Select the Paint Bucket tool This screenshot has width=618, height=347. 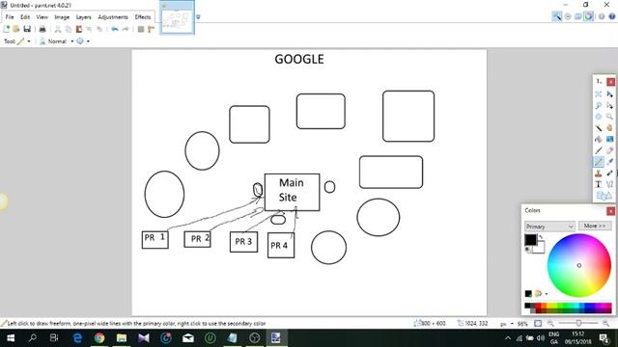599,139
